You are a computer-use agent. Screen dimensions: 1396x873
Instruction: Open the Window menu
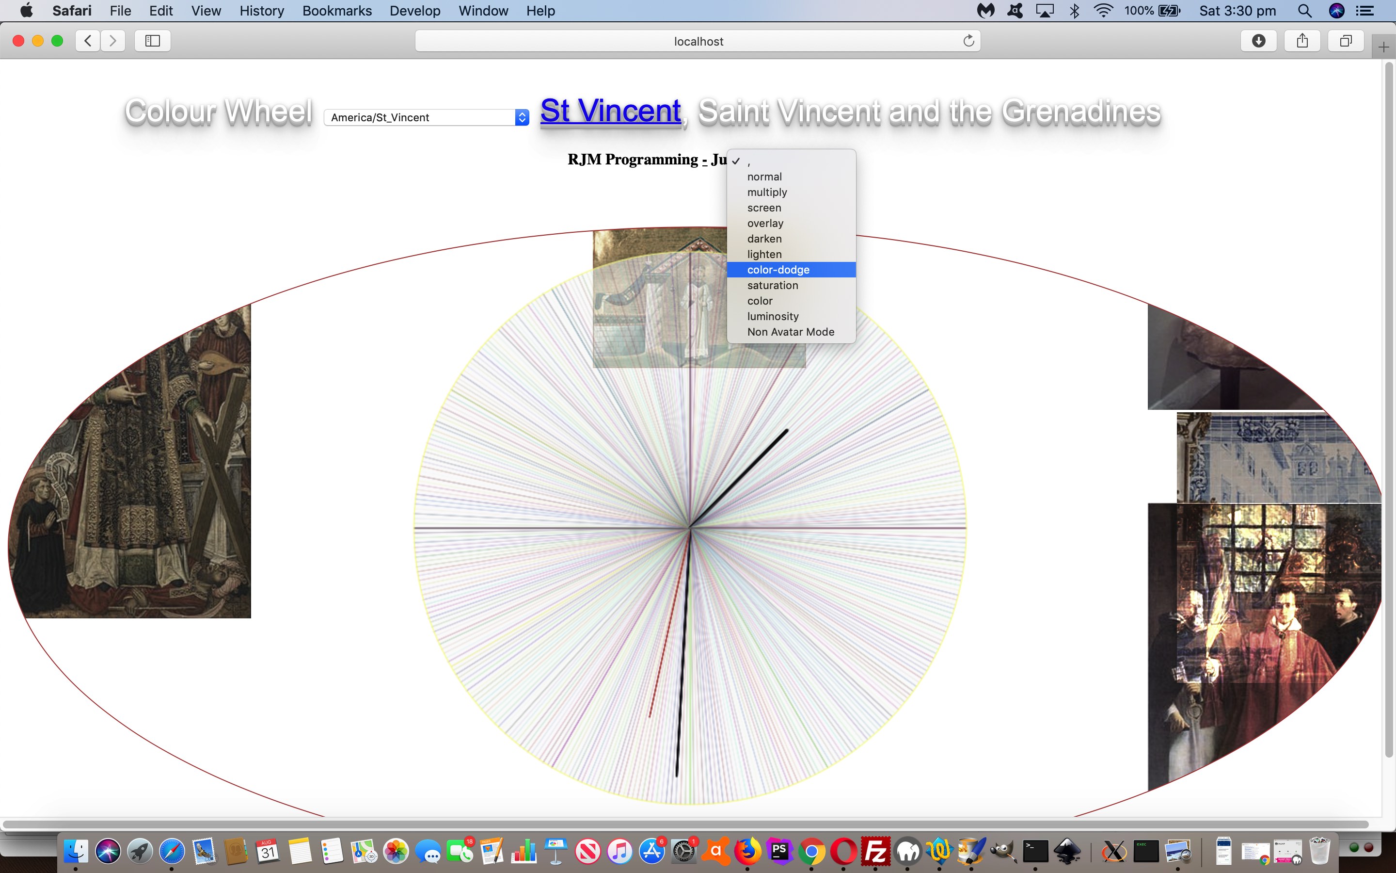(483, 10)
